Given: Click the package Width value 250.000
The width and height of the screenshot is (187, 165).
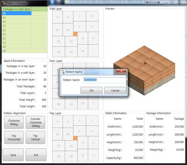Looking at the screenshot, I should coord(179,126).
